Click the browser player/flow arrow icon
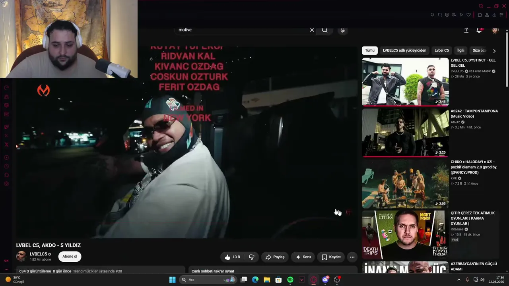This screenshot has width=509, height=286. click(461, 15)
